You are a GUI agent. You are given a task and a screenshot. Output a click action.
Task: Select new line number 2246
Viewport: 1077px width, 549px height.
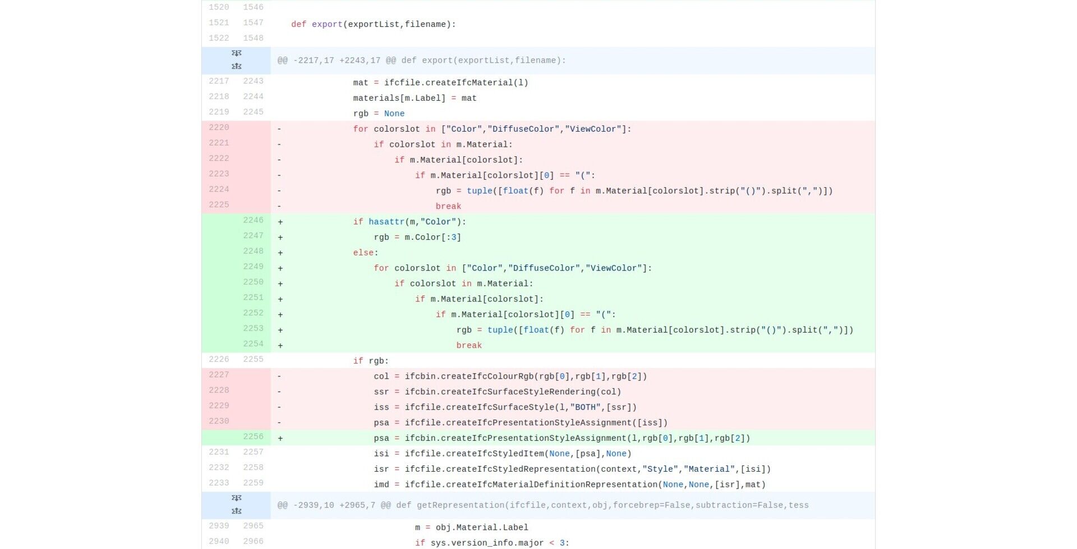click(253, 220)
